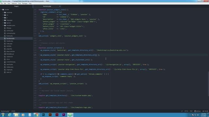Click the LICENSE file icon
This screenshot has height=117, width=209.
pos(5,46)
